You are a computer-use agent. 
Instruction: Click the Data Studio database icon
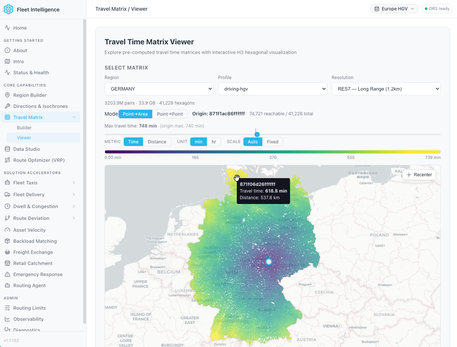click(7, 149)
